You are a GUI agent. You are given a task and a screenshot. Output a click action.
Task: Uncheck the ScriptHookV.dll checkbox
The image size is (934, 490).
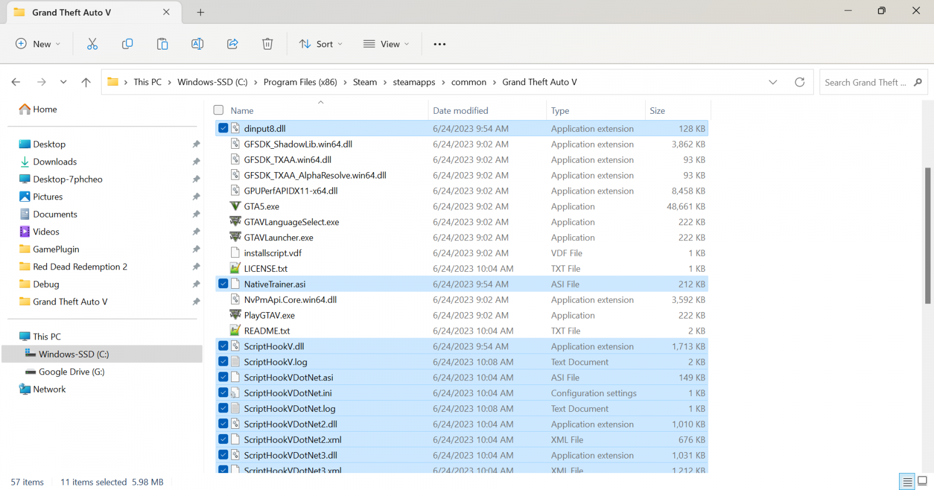point(223,346)
